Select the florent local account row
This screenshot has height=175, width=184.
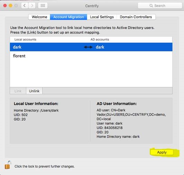coord(91,56)
